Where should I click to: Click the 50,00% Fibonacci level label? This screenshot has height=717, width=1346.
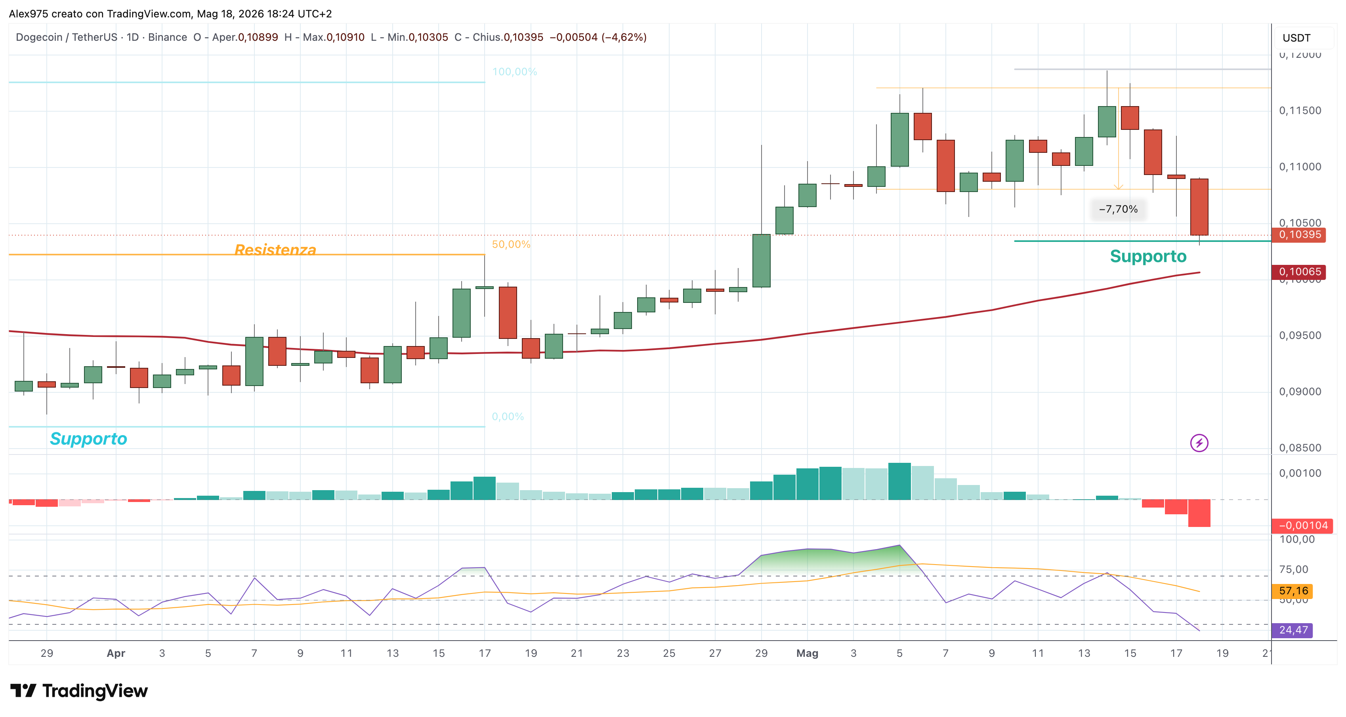click(x=511, y=244)
